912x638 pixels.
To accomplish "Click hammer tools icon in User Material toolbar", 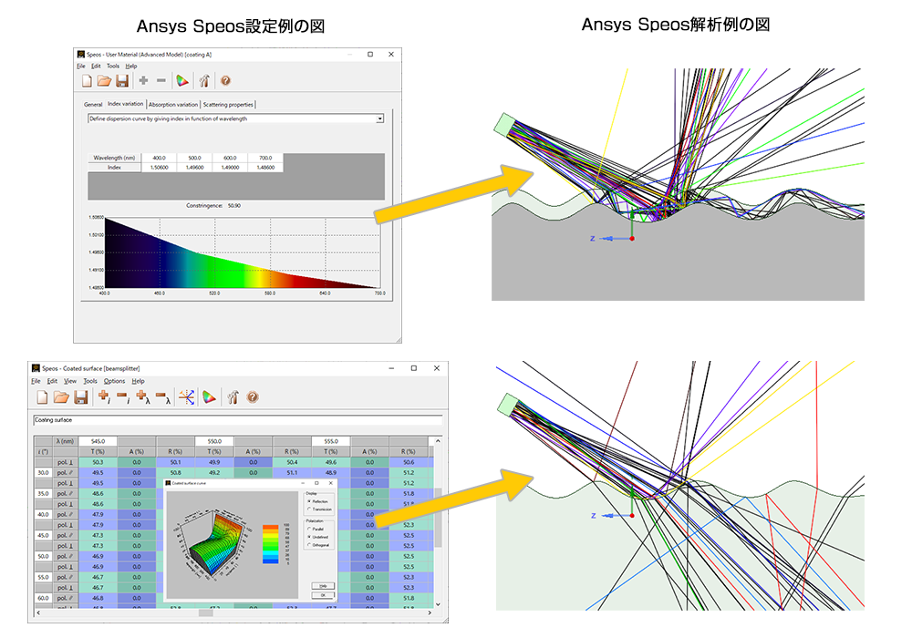I will click(x=204, y=81).
